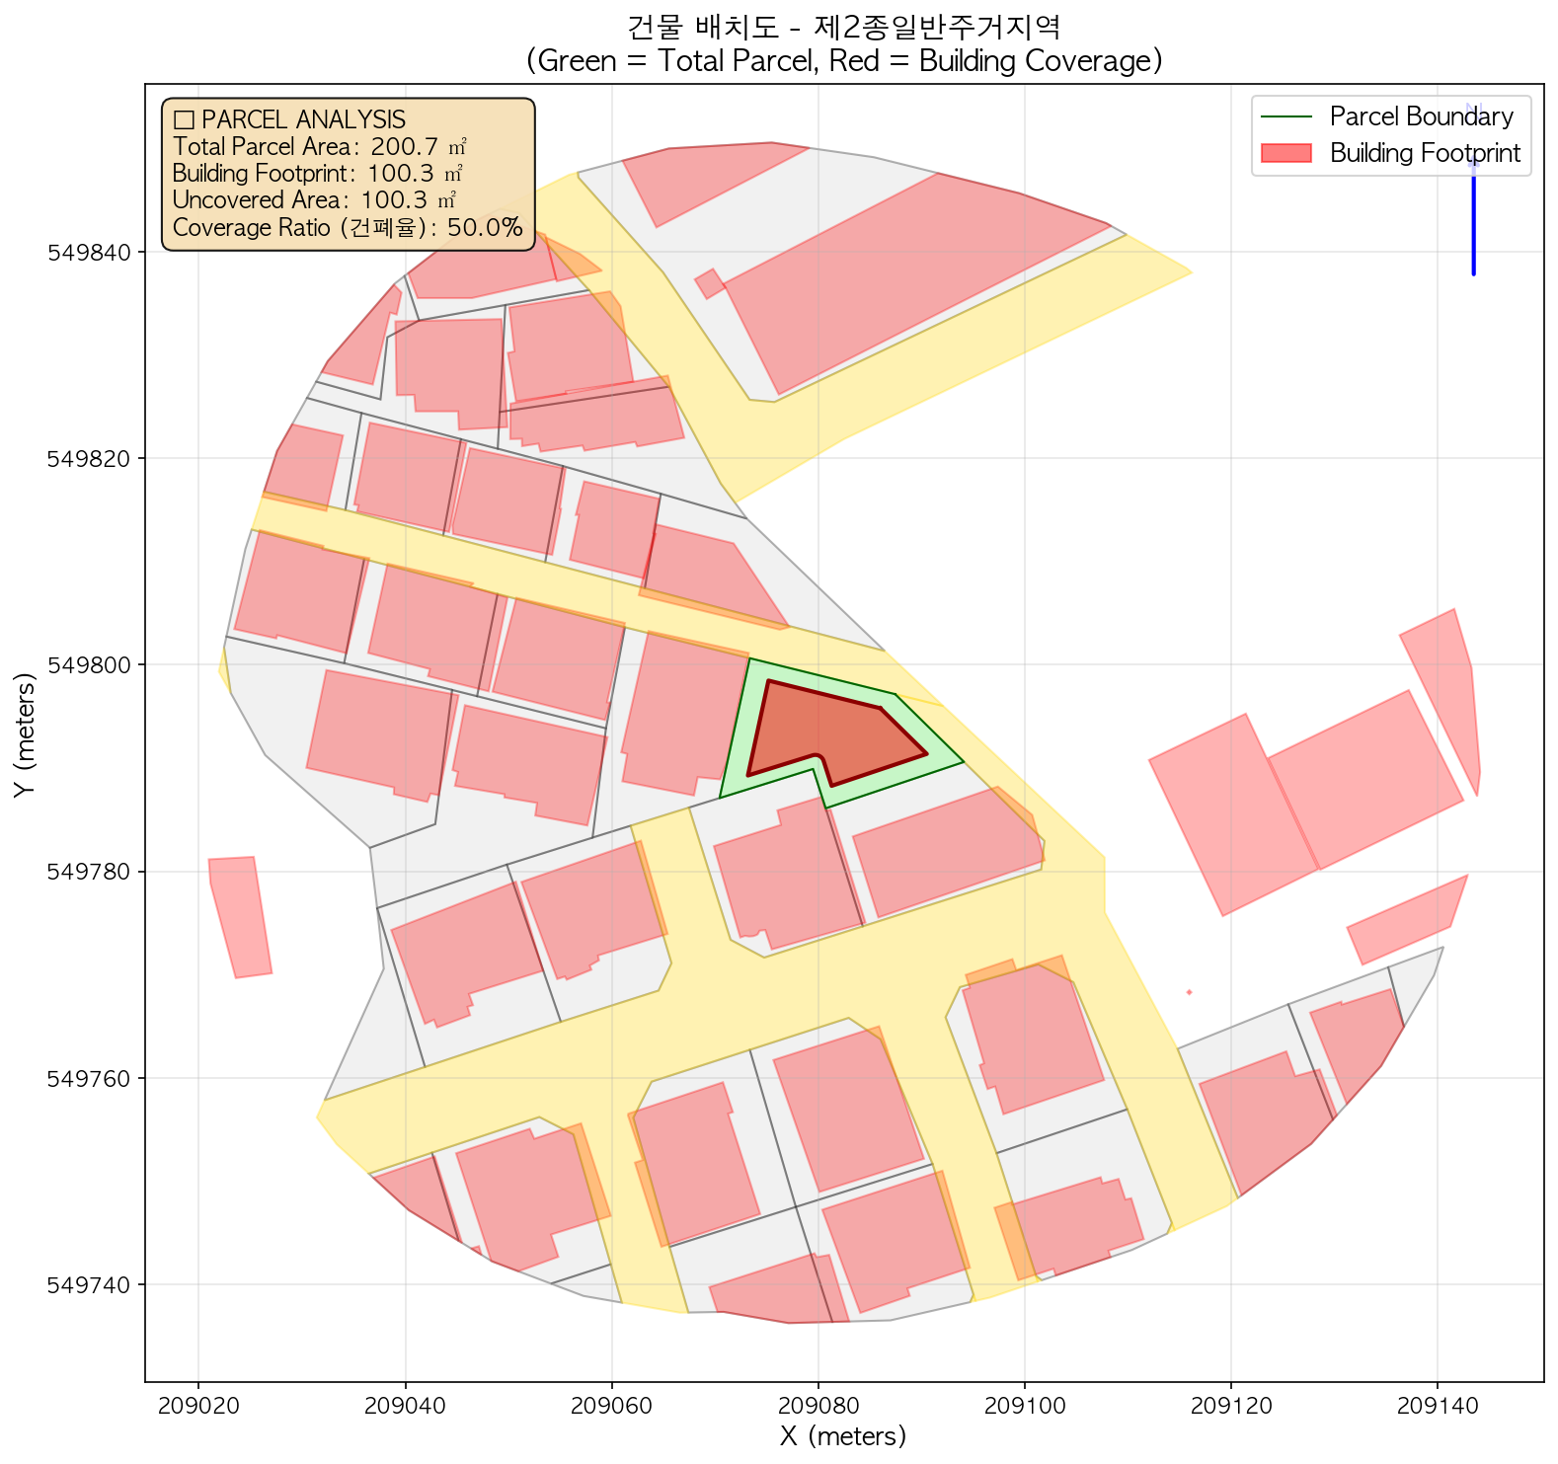Click the 549740 y-axis tick label

tap(92, 1285)
